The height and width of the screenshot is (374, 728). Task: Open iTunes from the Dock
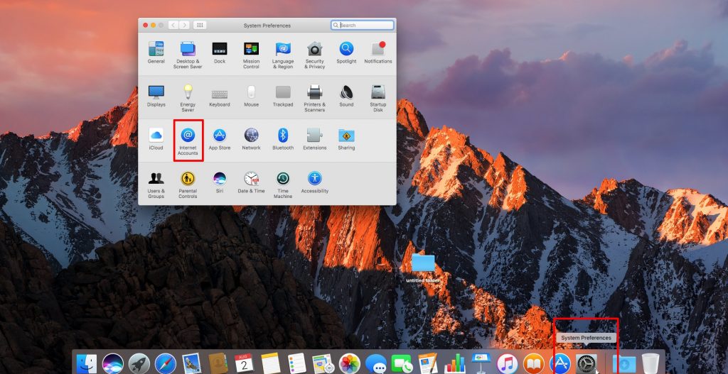pyautogui.click(x=508, y=364)
